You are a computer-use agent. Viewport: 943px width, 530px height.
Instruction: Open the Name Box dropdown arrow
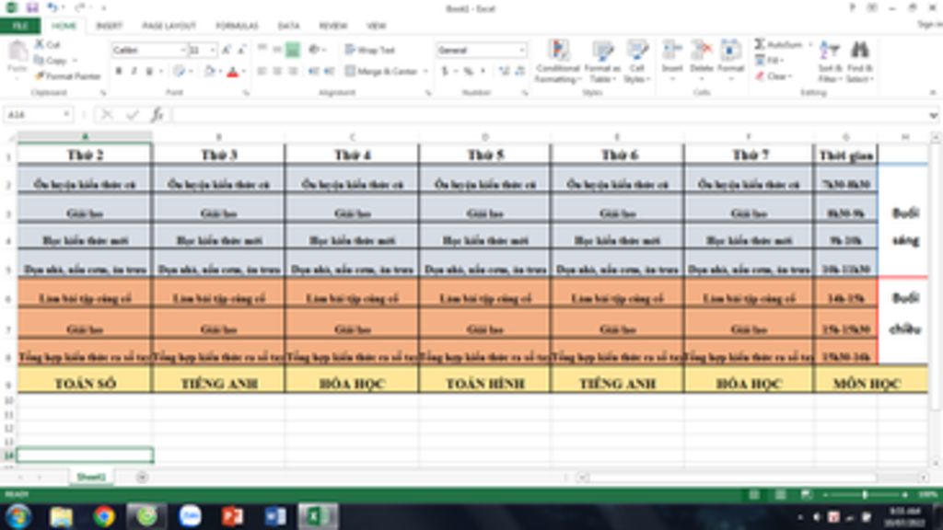(66, 115)
